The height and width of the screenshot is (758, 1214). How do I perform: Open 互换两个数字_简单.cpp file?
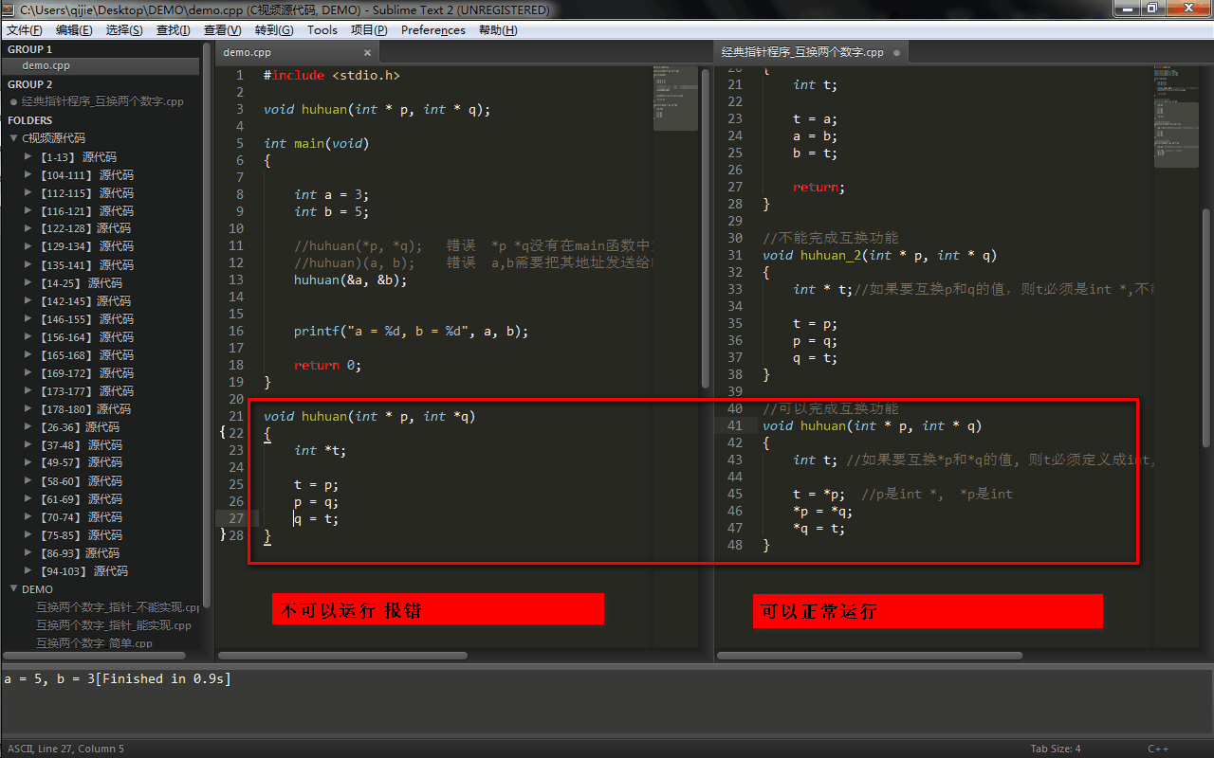tap(94, 643)
